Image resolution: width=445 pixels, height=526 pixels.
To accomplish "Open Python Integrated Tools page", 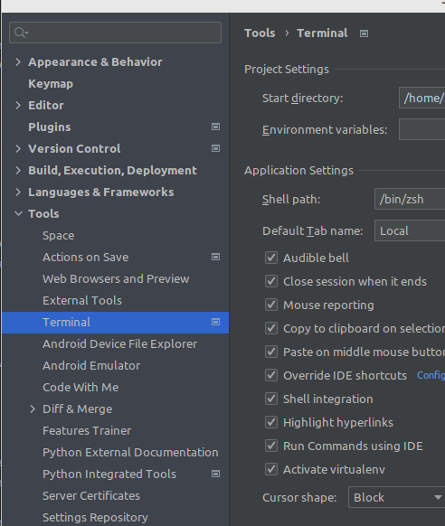I will coord(109,474).
